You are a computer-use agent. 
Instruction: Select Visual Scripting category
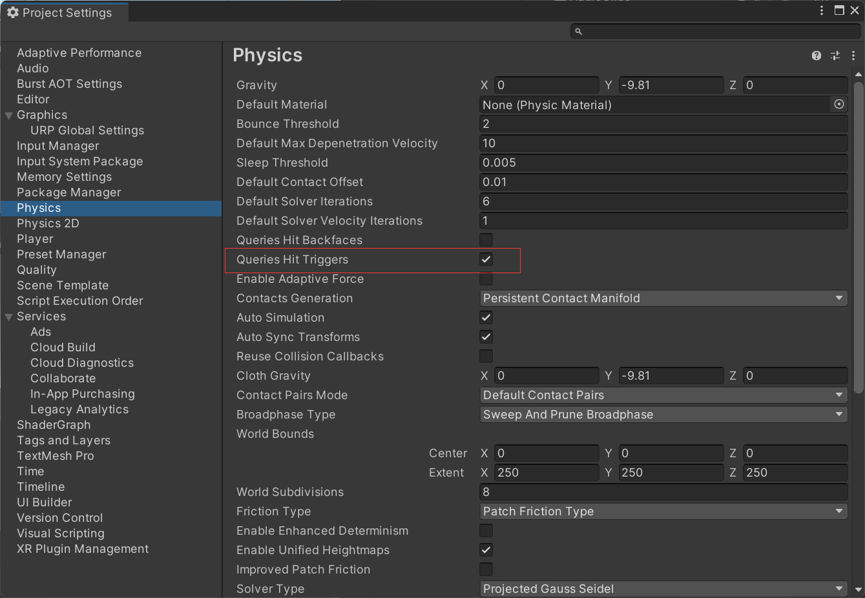pyautogui.click(x=61, y=533)
